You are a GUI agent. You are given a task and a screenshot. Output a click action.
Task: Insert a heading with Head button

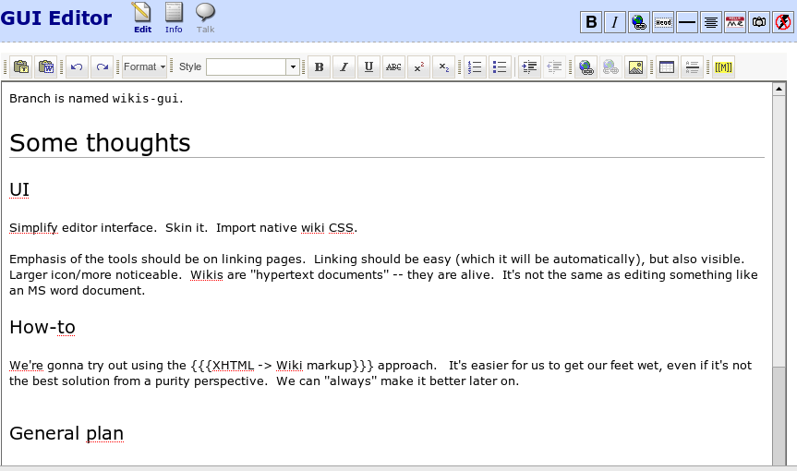(663, 22)
